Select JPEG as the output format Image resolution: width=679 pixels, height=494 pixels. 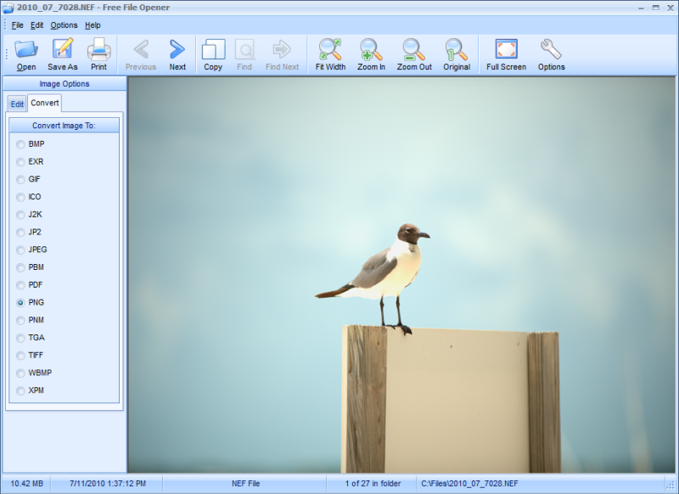tap(20, 250)
